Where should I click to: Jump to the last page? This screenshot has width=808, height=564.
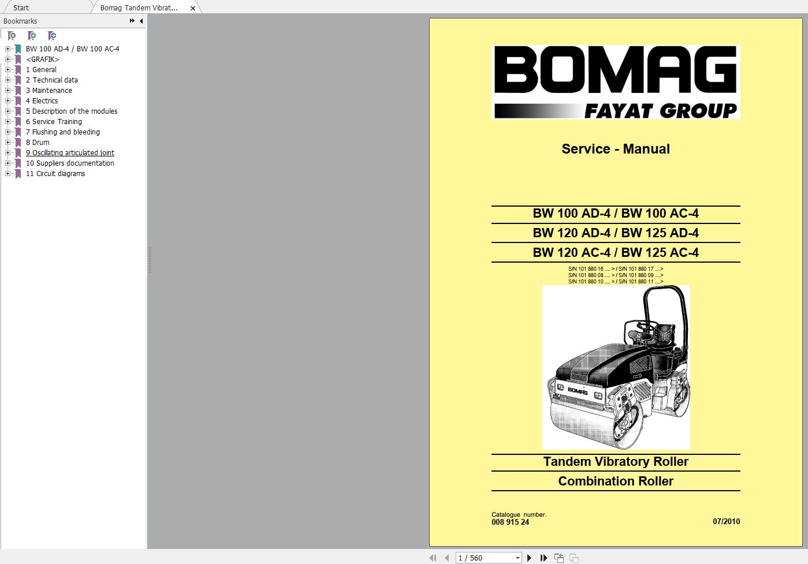tap(543, 558)
